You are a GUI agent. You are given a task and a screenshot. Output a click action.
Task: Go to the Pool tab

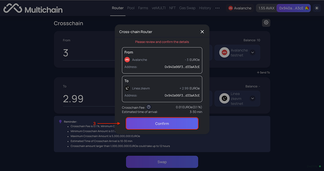(x=131, y=8)
